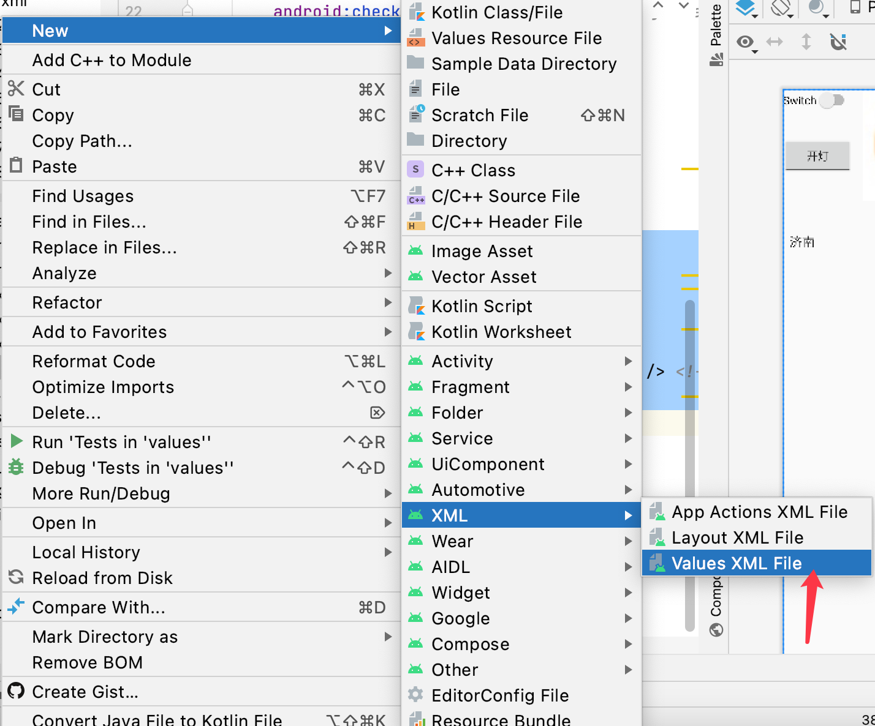
Task: Click Run 'Tests in values' play icon
Action: tap(17, 441)
